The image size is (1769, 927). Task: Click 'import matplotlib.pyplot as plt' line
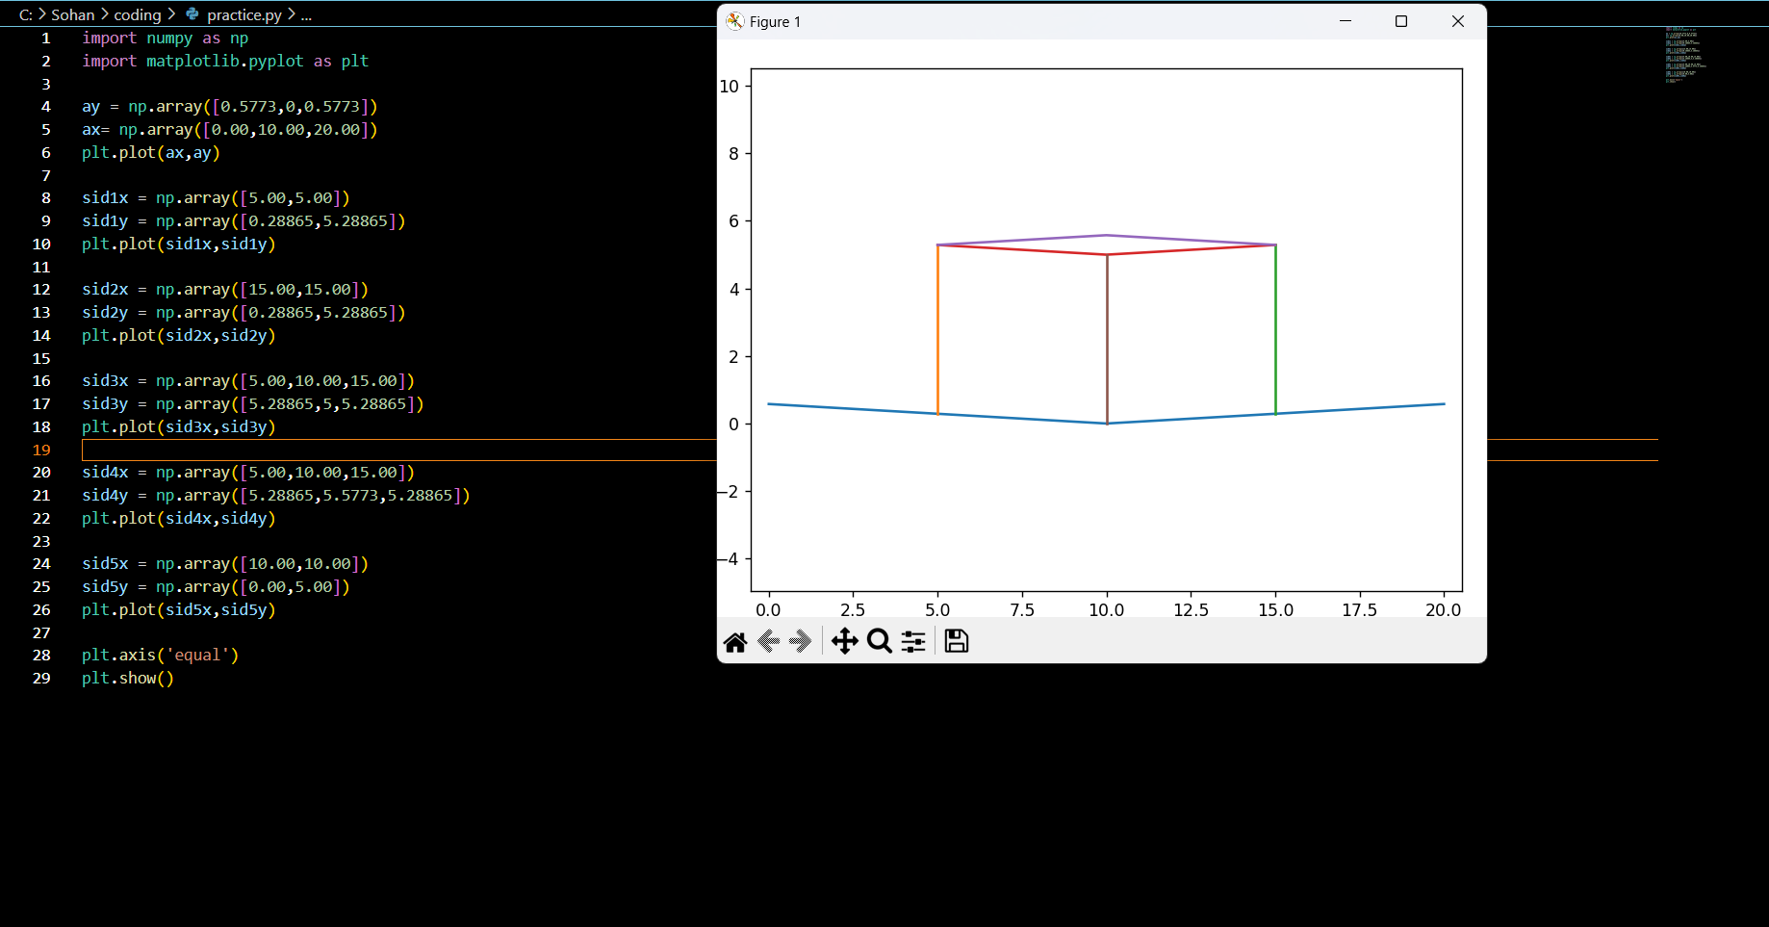click(225, 61)
